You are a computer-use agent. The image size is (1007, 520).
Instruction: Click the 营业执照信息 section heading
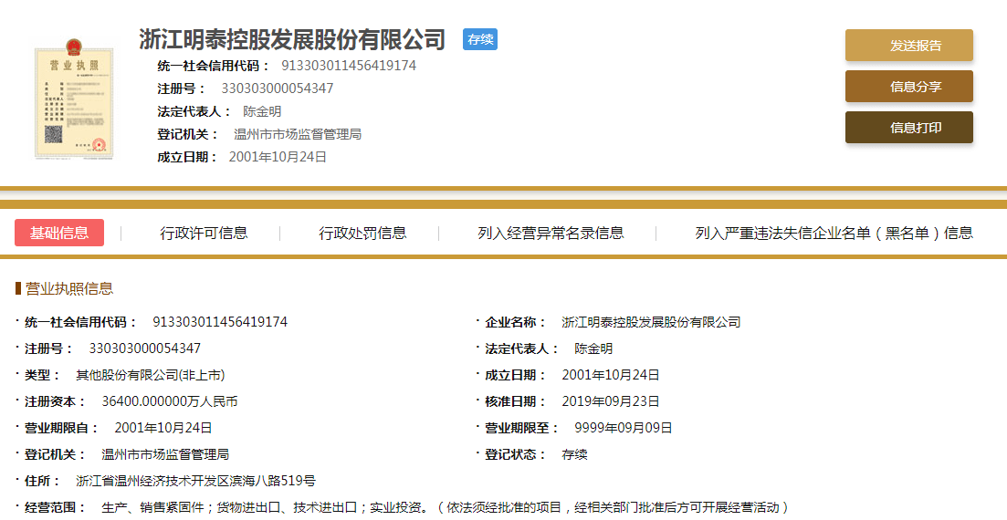tap(68, 289)
